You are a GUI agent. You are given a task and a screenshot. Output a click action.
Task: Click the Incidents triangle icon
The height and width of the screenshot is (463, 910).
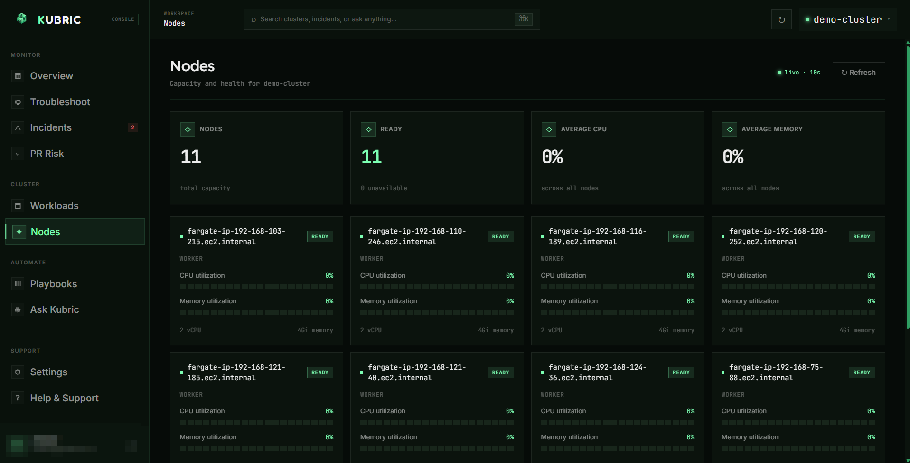coord(18,128)
